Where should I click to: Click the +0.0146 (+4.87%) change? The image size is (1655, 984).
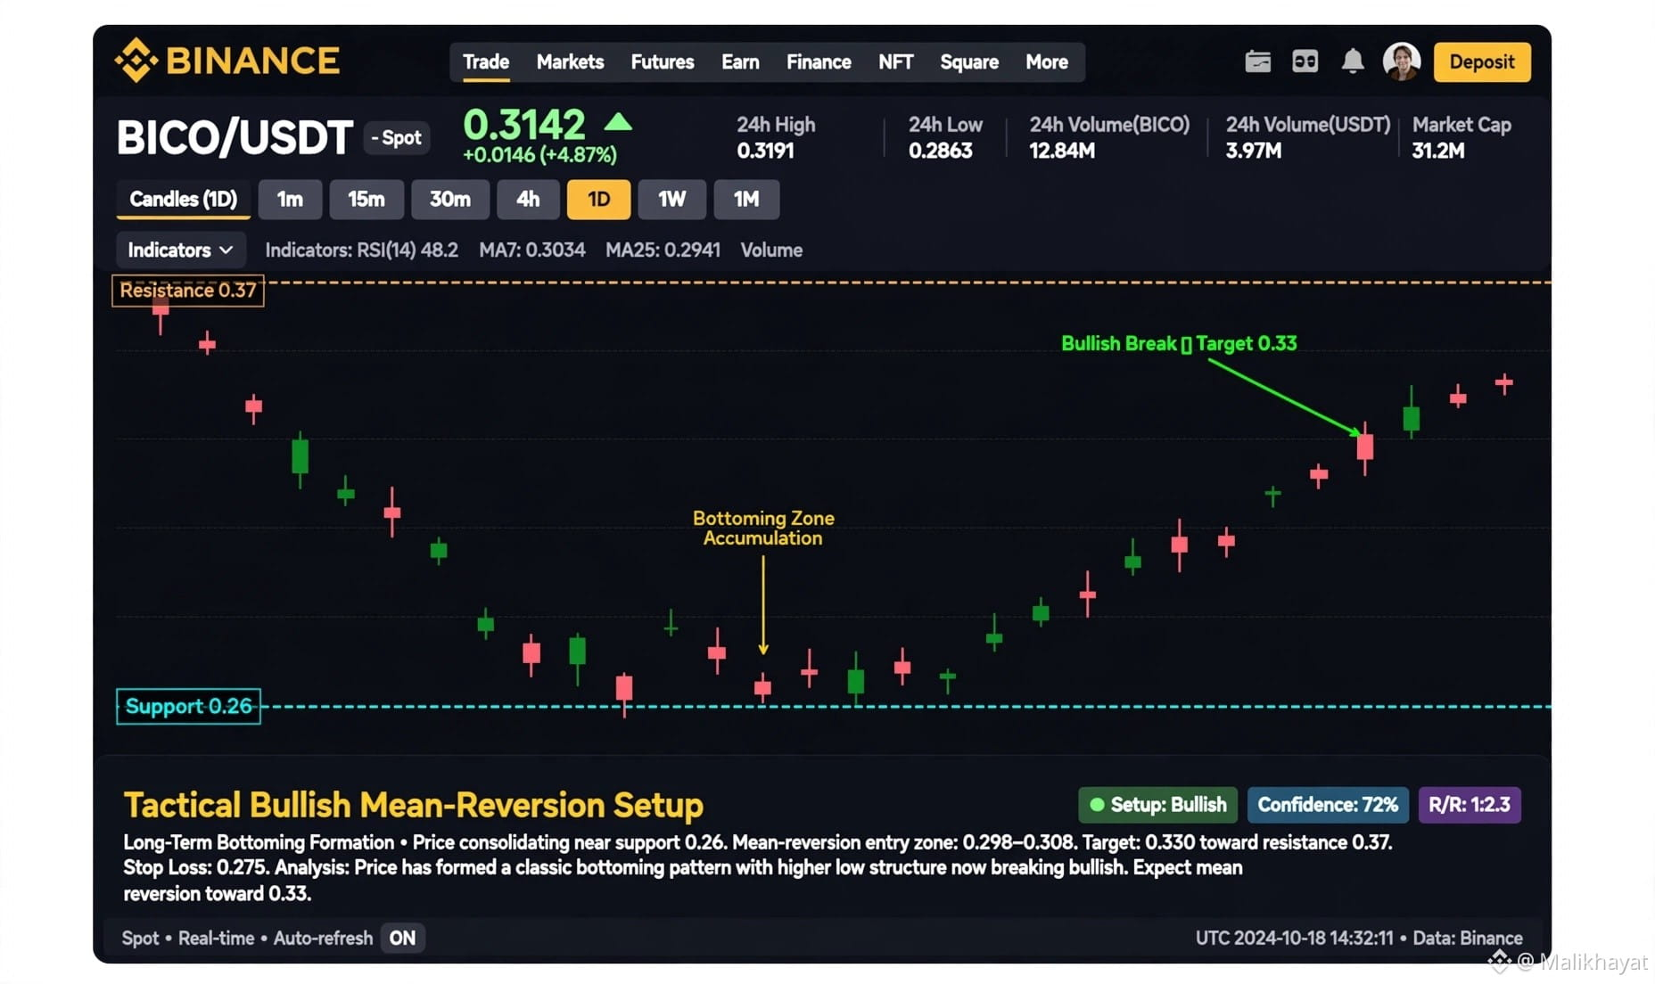click(x=539, y=154)
